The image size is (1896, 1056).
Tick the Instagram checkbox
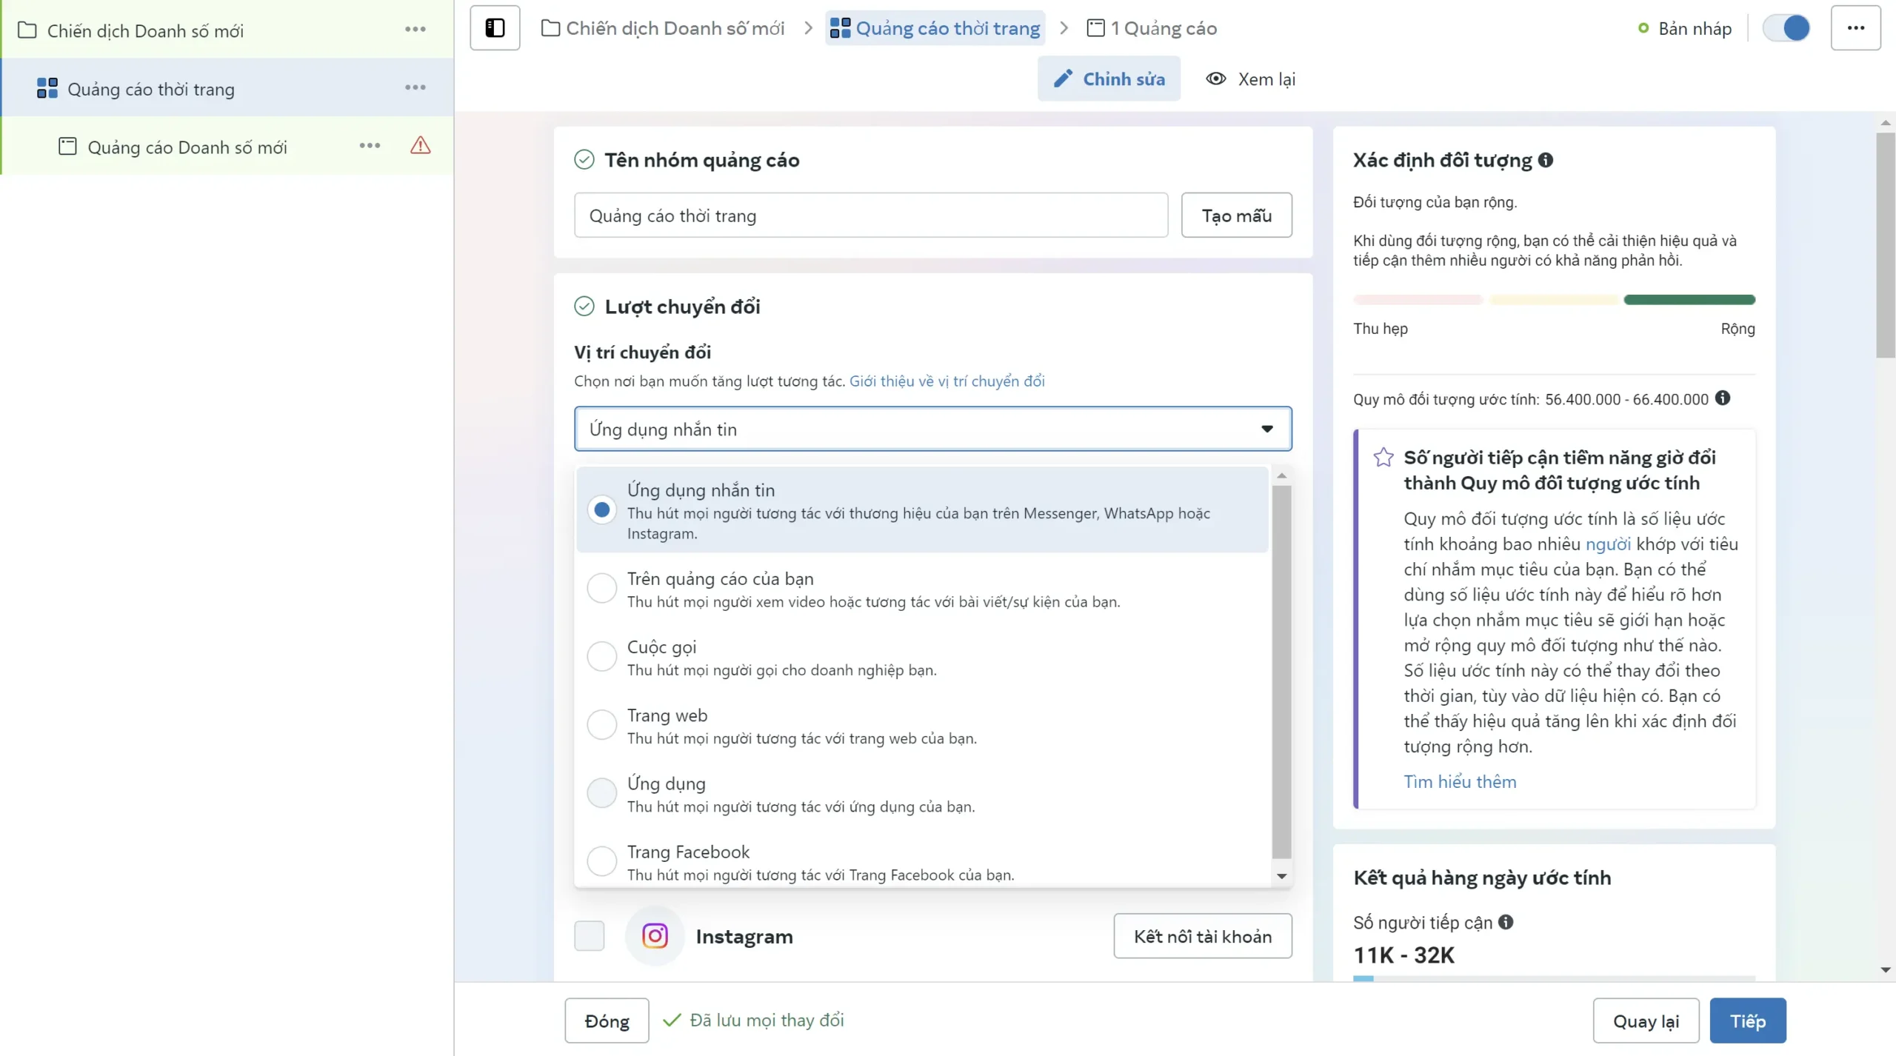590,936
